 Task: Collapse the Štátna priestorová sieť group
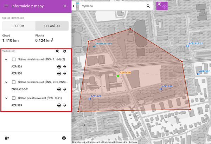coord(6,98)
